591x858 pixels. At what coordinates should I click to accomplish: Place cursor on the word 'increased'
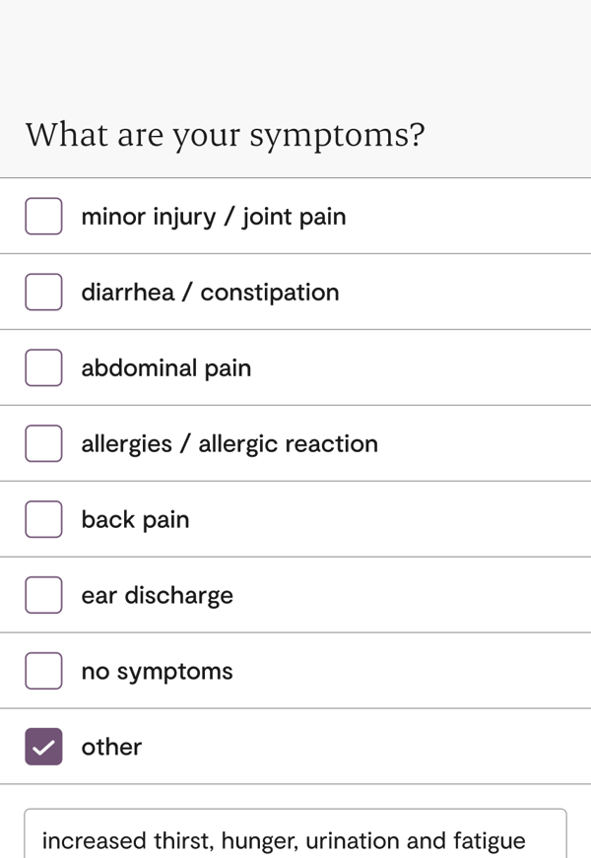pos(95,841)
